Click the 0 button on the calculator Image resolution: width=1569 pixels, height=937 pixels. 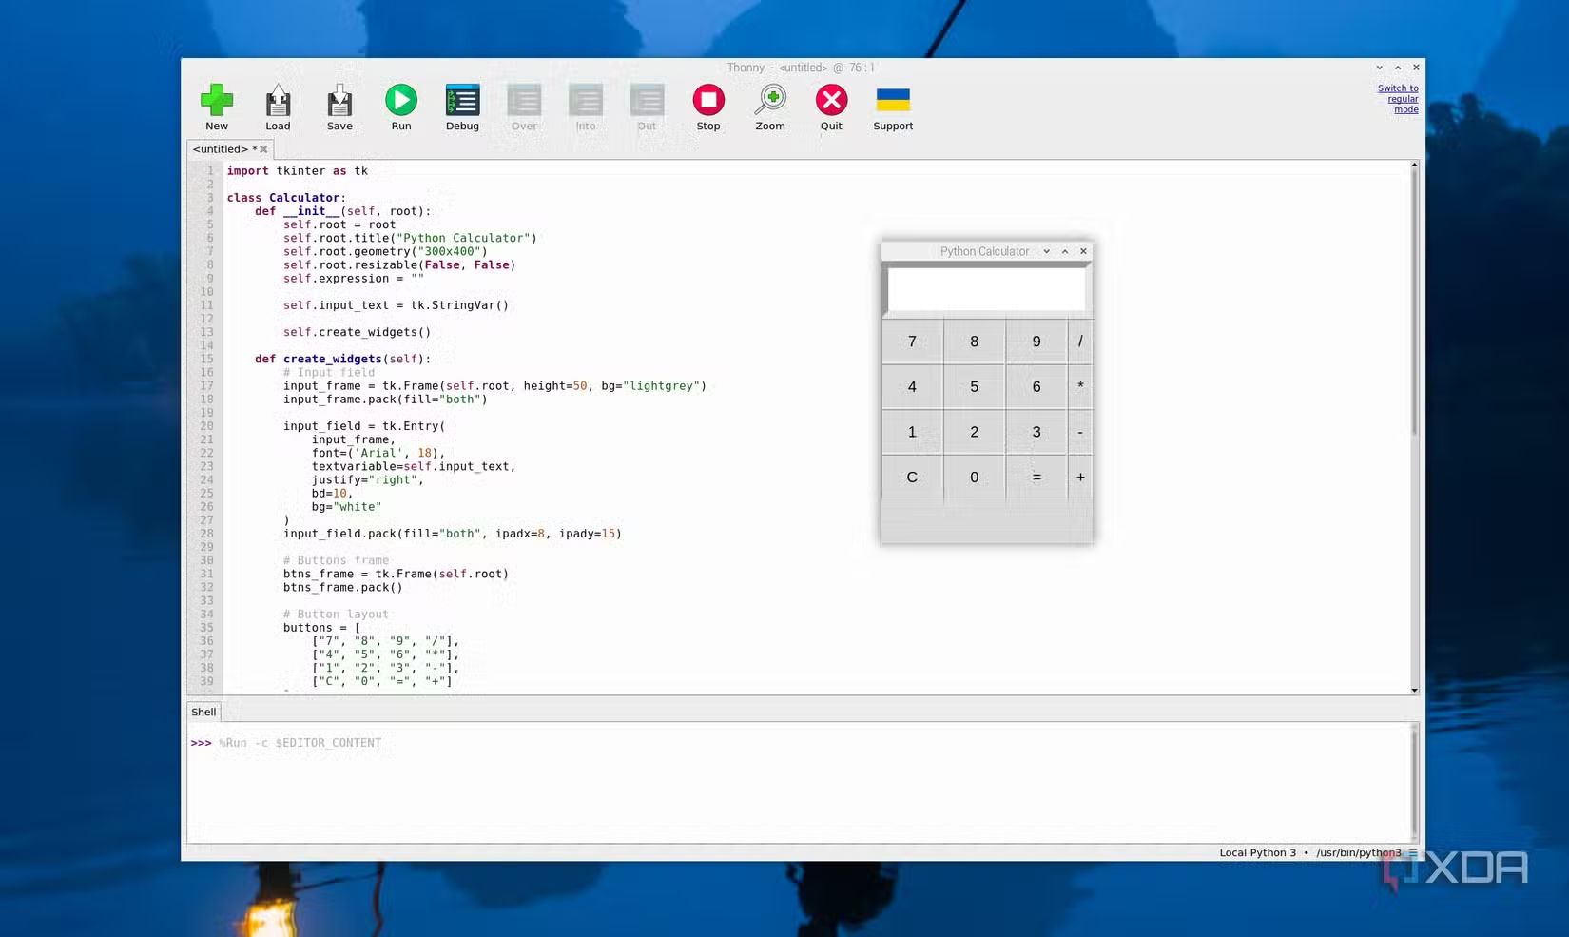coord(974,478)
